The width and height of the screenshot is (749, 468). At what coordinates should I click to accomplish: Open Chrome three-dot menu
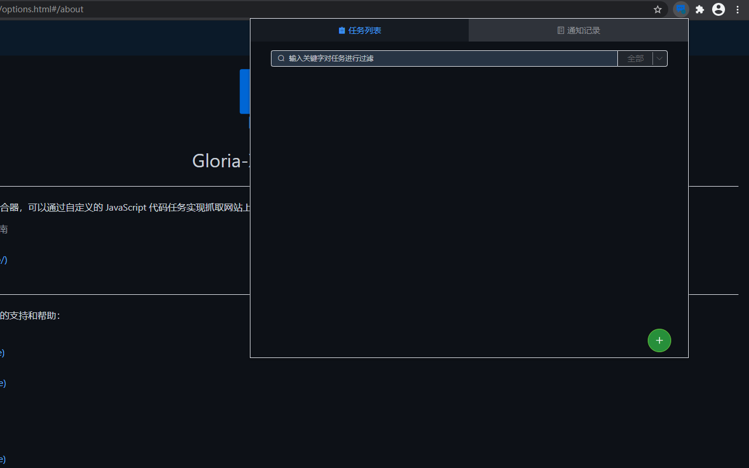pyautogui.click(x=737, y=9)
